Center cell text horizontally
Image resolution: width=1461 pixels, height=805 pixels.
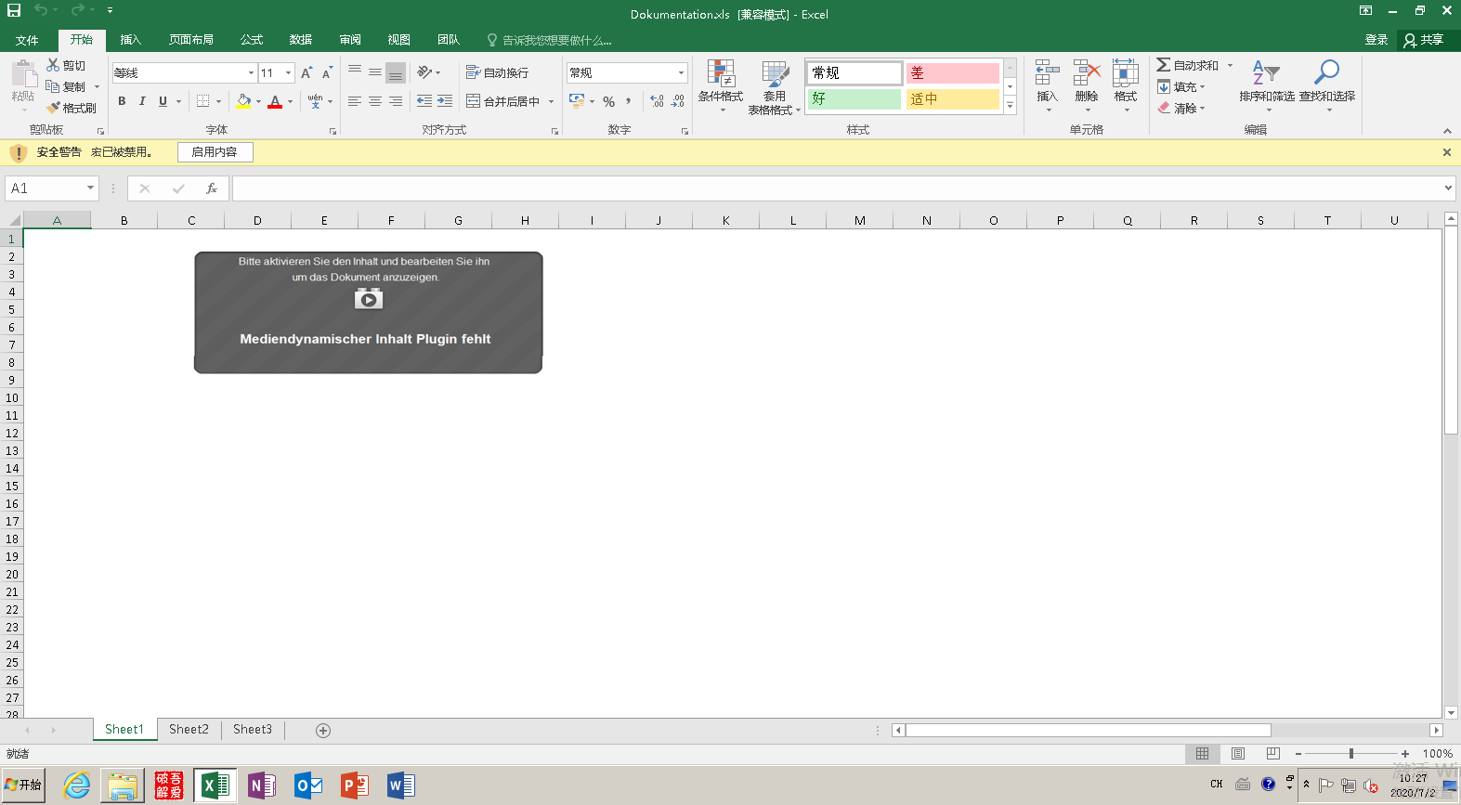coord(375,101)
